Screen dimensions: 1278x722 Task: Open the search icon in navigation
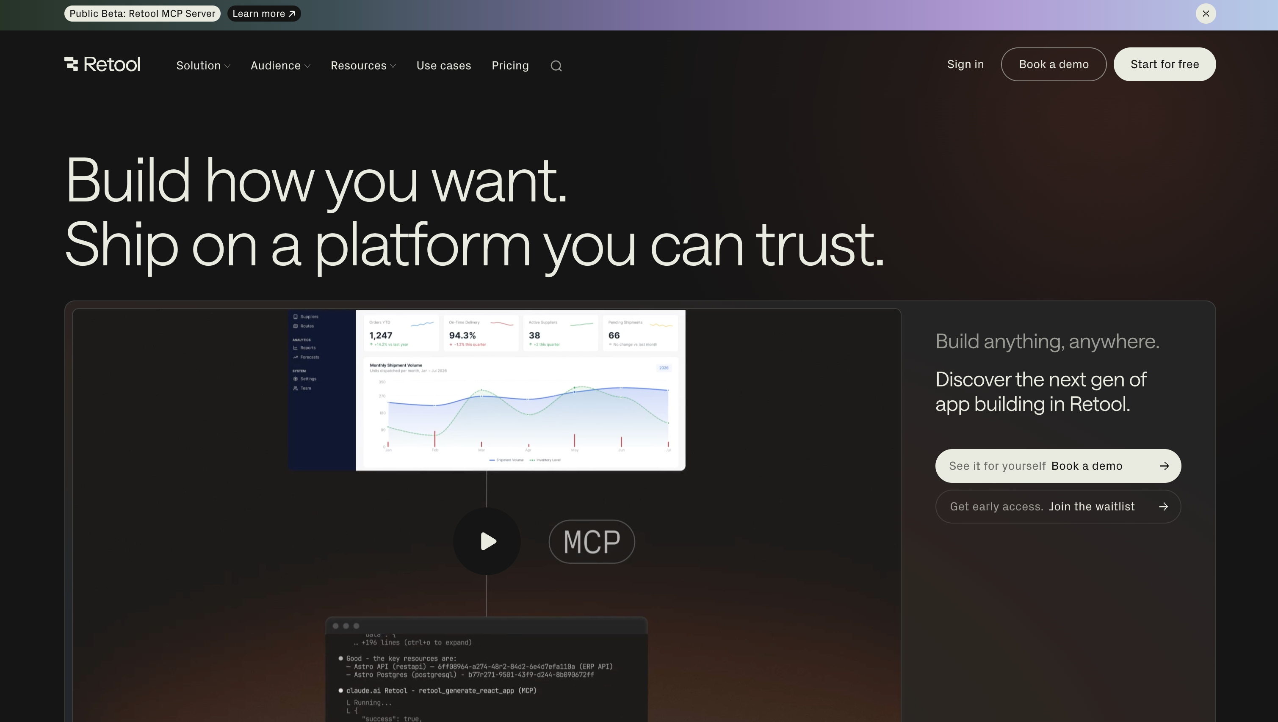556,66
